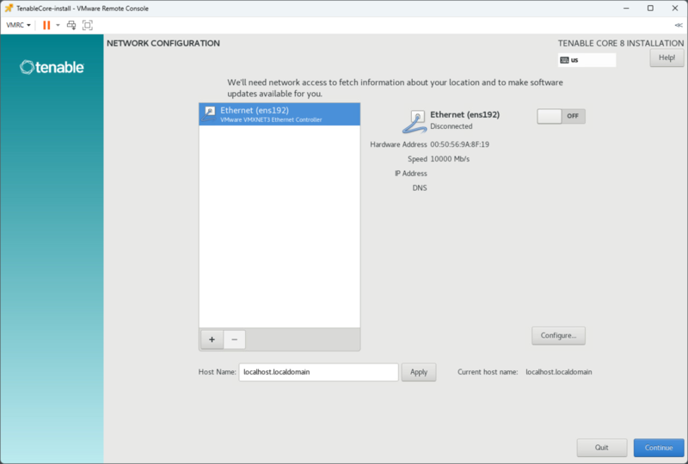Screen dimensions: 688x464
Task: Select Ethernet (ens192) in device list
Action: (279, 114)
